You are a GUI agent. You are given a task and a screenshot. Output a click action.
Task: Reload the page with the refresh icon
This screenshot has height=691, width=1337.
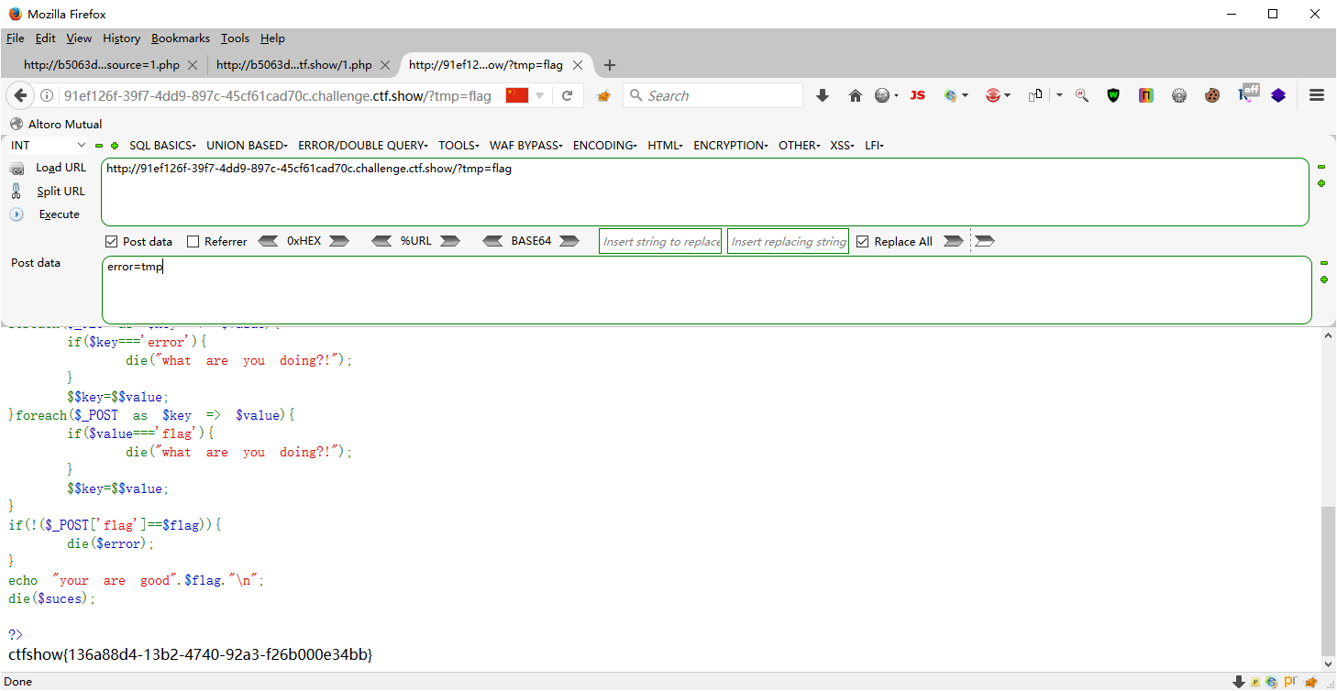click(568, 95)
